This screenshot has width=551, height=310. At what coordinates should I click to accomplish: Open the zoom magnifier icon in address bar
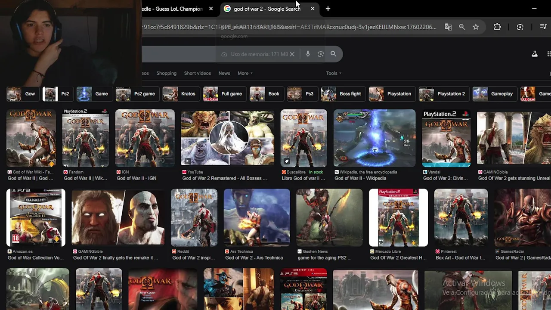tap(462, 27)
